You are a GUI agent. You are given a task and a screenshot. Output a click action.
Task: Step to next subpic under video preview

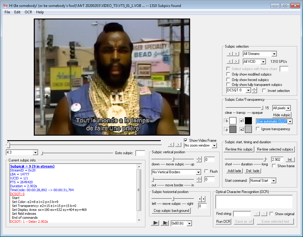tap(178, 144)
